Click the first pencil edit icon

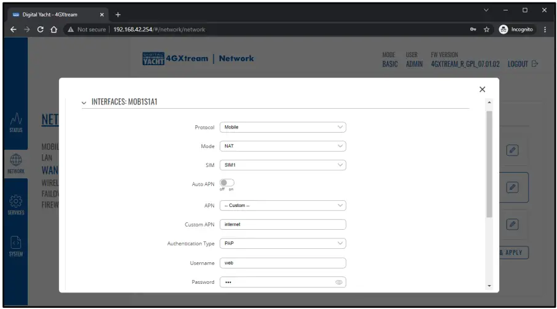(512, 150)
